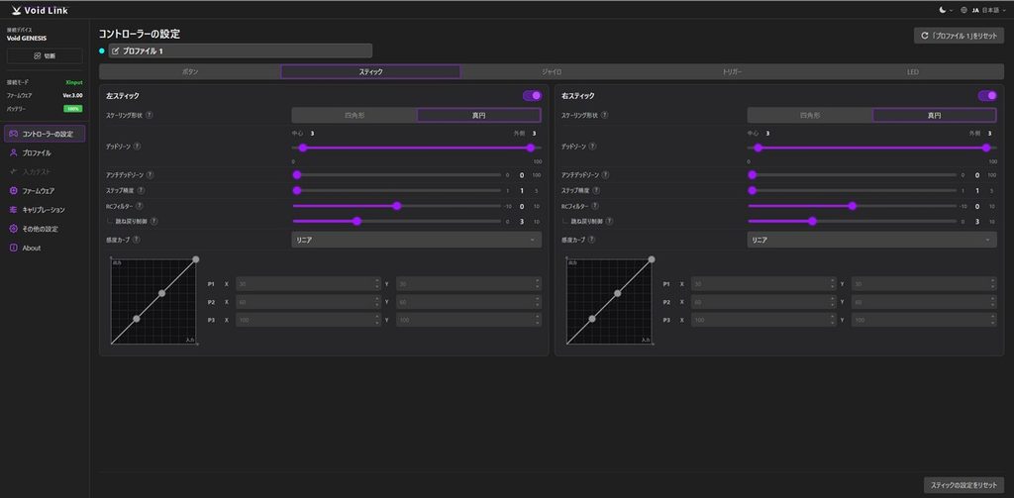Image resolution: width=1014 pixels, height=498 pixels.
Task: Click the calibration sliders icon
Action: (x=14, y=210)
